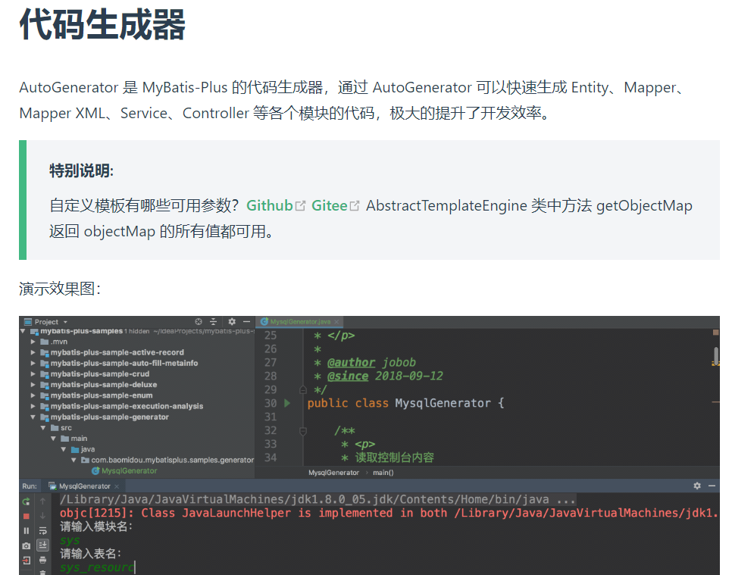The height and width of the screenshot is (575, 732).
Task: Click the 特别说明 note title
Action: click(81, 170)
